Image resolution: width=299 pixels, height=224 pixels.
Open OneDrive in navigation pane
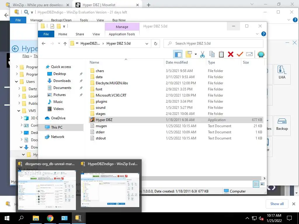(x=58, y=118)
